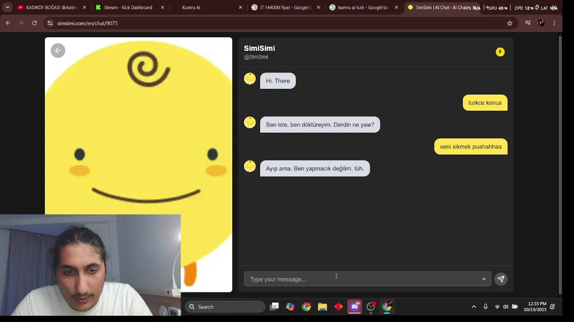Click the SimiSimi chat title

pyautogui.click(x=259, y=48)
